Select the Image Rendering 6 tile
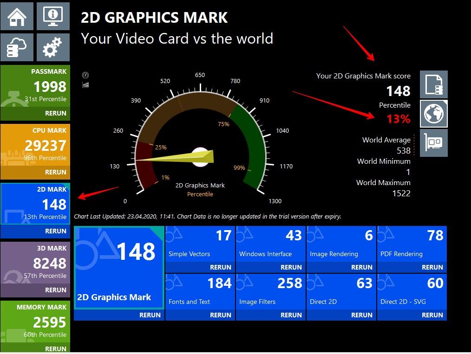The width and height of the screenshot is (471, 354). 341,244
